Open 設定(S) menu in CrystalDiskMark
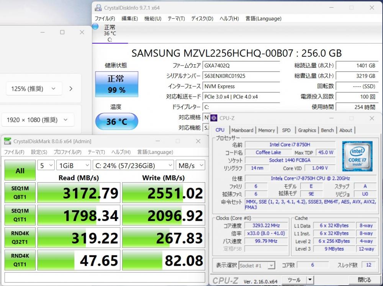 tap(39, 152)
